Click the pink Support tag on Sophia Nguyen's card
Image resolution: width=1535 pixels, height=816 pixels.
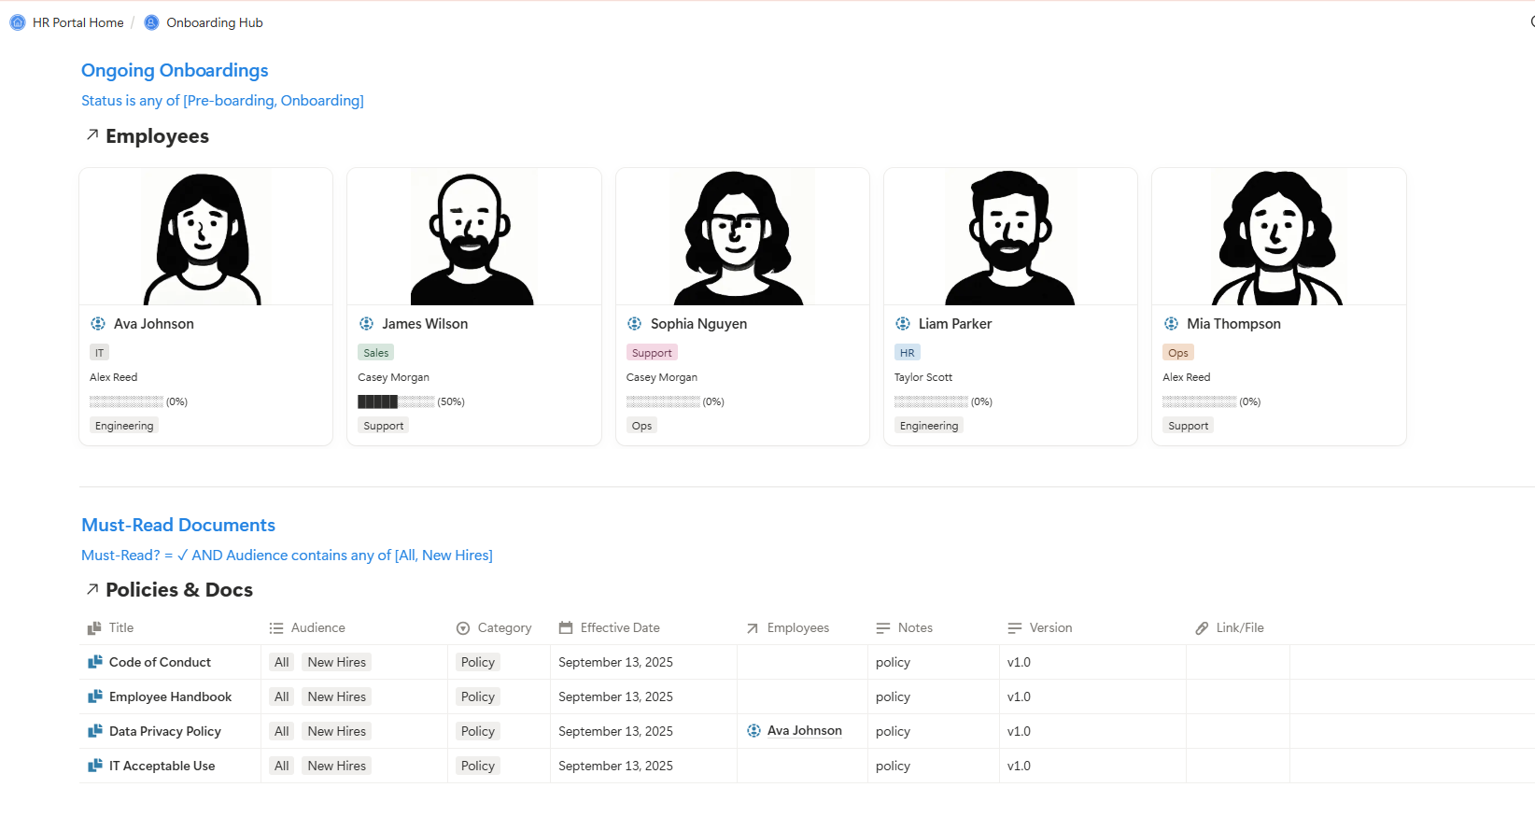click(x=652, y=353)
